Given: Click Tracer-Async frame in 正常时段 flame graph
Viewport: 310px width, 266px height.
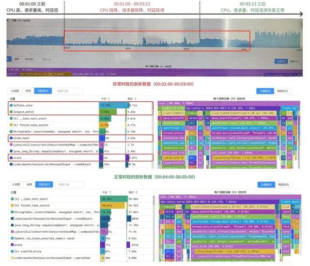Looking at the screenshot, I should 290,202.
